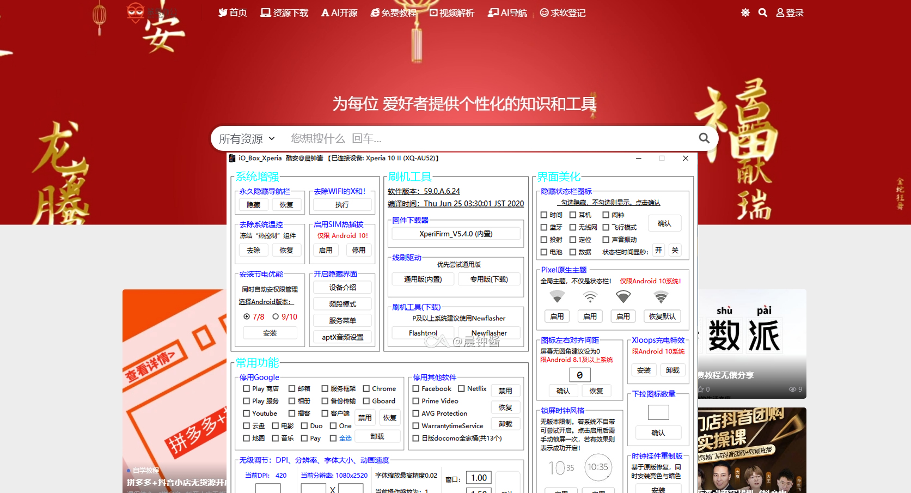911x493 pixels.
Task: Choose the round 10:35 lockscreen clock style
Action: (x=598, y=467)
